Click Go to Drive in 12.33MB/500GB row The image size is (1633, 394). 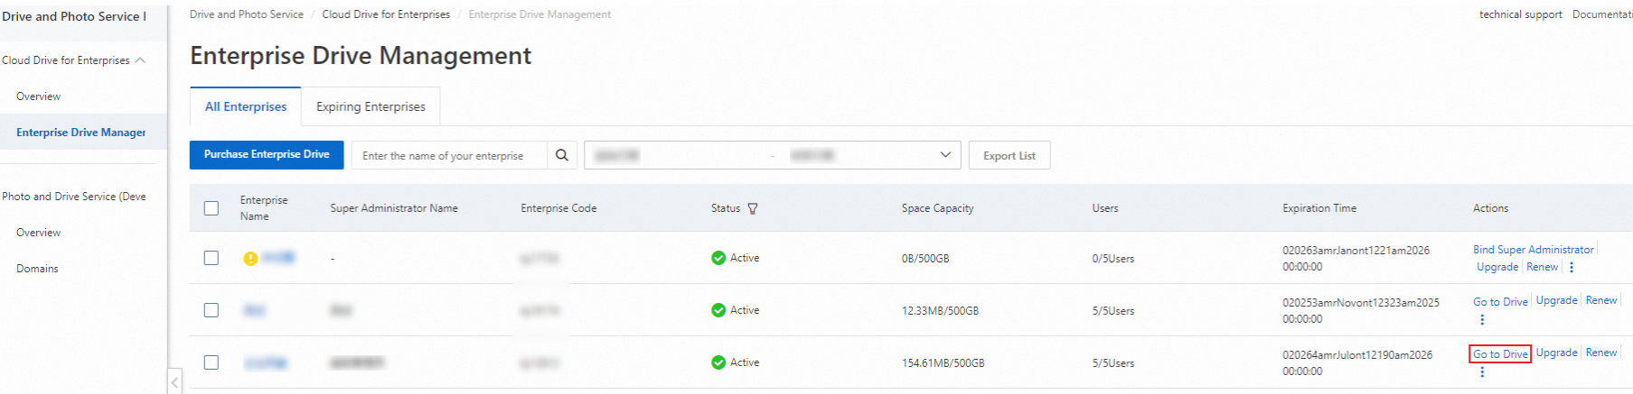pos(1500,302)
